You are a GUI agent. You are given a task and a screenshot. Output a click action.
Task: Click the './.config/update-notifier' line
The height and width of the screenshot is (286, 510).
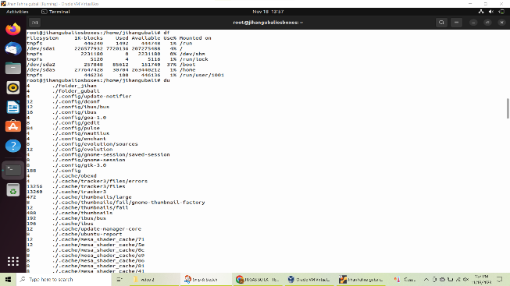point(92,96)
